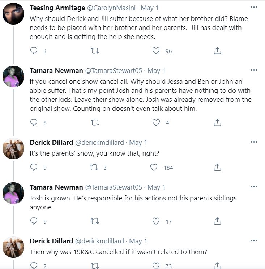Expand more menu on Tamara's first tweet

[254, 70]
